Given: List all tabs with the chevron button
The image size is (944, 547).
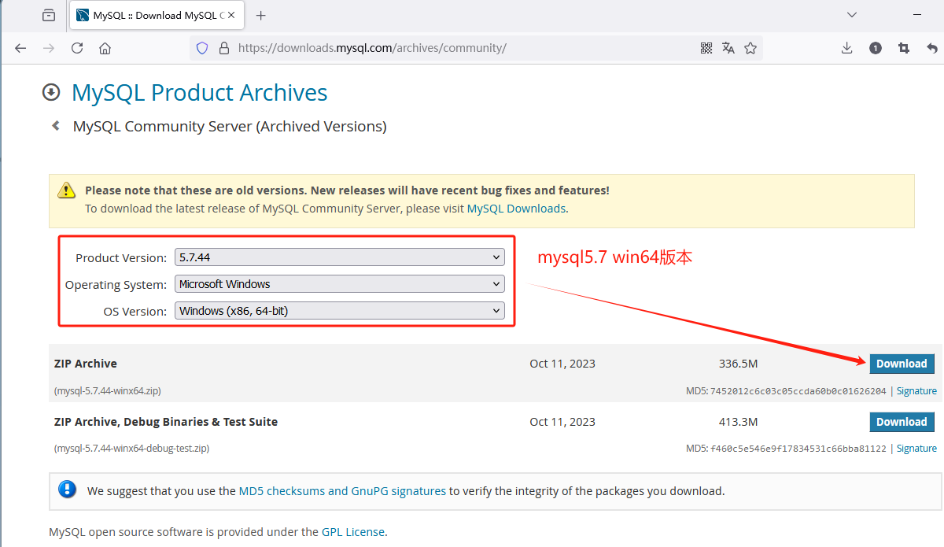Looking at the screenshot, I should (851, 15).
